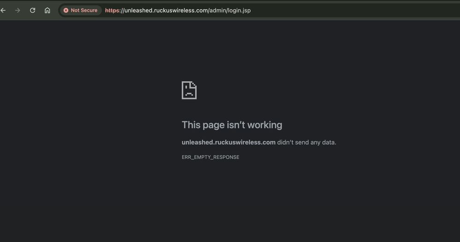Click the "admin" segment in the URL
The height and width of the screenshot is (242, 460).
218,10
